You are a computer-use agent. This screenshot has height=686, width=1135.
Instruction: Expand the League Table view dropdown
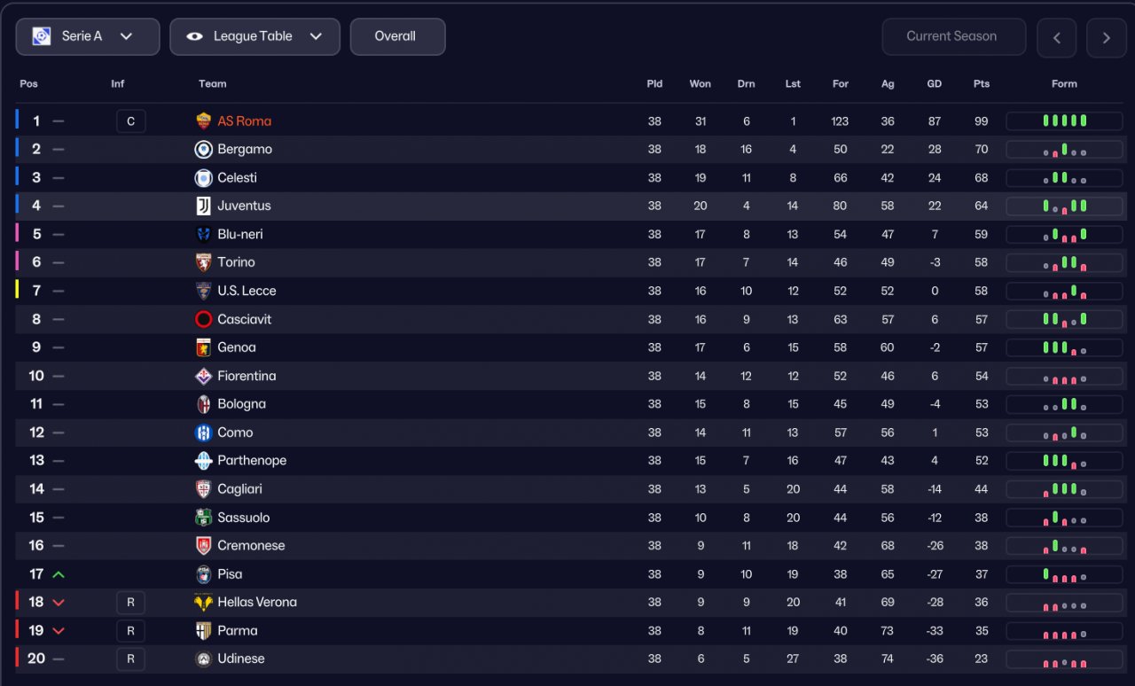pos(254,36)
